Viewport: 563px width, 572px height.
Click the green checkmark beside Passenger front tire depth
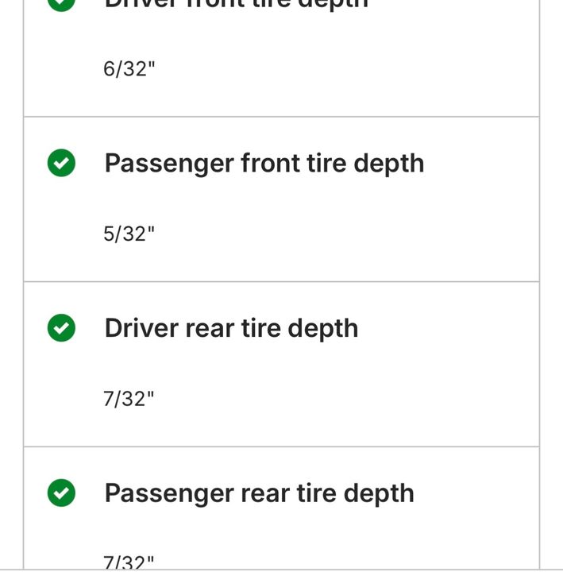61,163
